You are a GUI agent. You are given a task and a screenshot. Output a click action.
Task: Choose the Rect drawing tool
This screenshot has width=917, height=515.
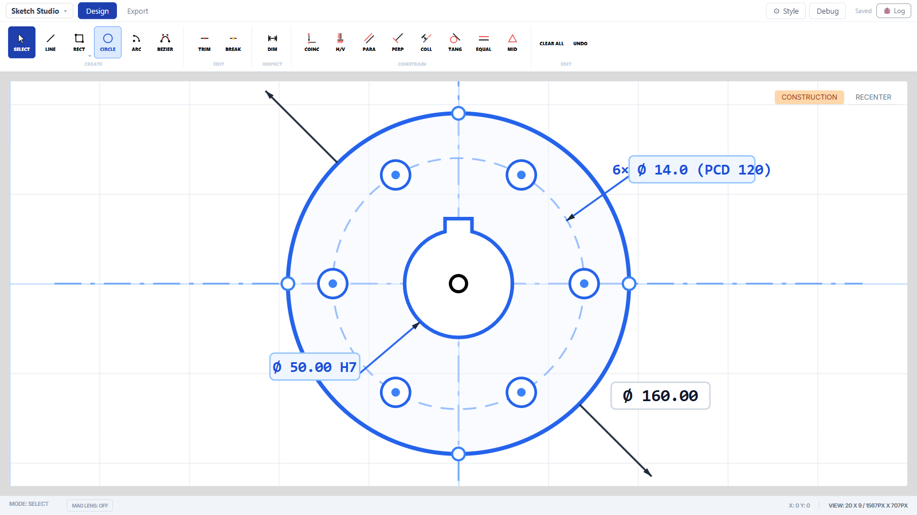coord(79,42)
